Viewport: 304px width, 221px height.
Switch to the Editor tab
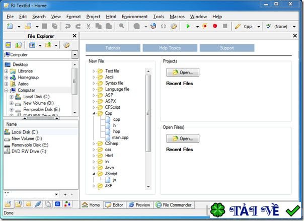tap(115, 205)
